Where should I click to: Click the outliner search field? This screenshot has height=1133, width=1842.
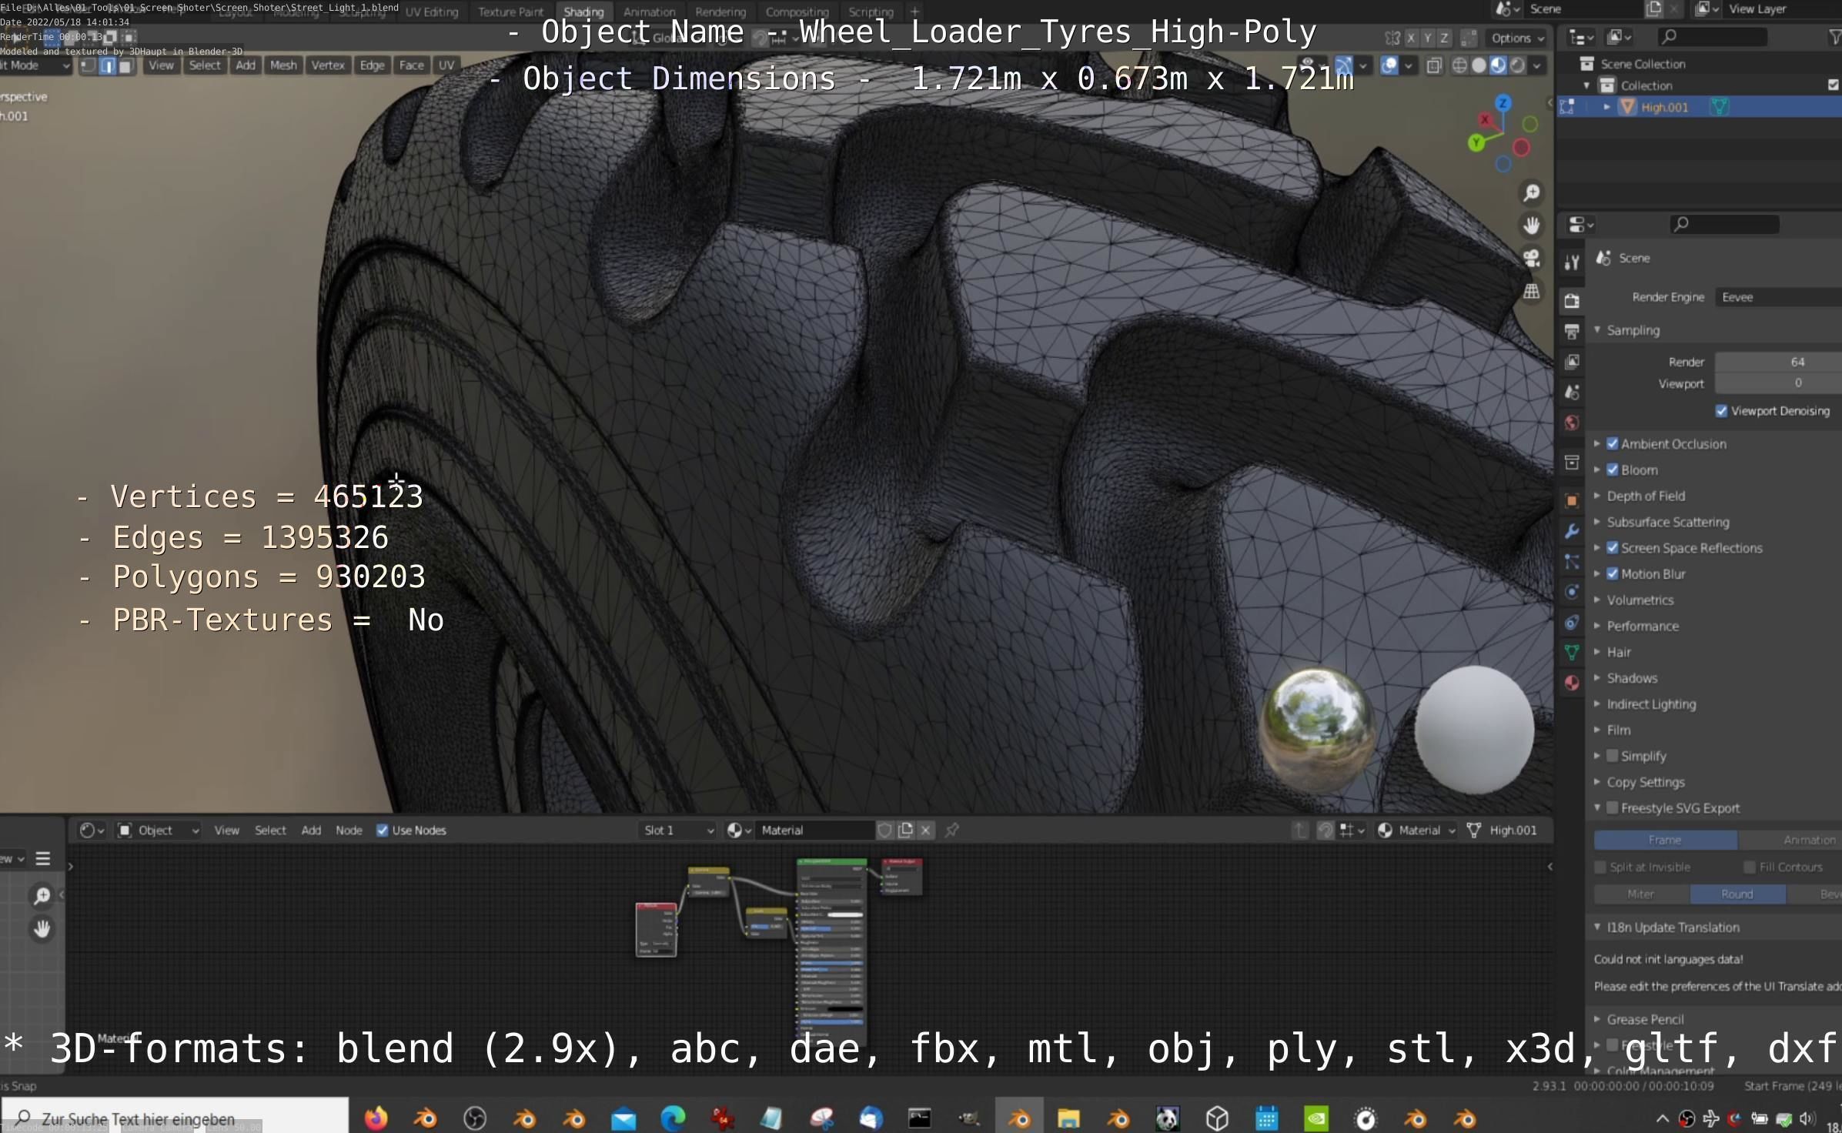[x=1713, y=36]
